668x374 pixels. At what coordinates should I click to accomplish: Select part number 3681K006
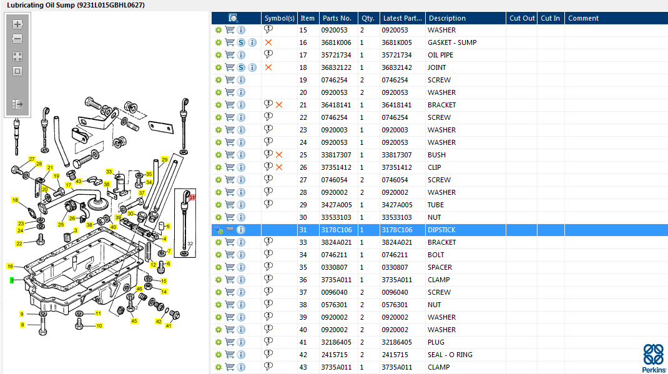pos(336,42)
